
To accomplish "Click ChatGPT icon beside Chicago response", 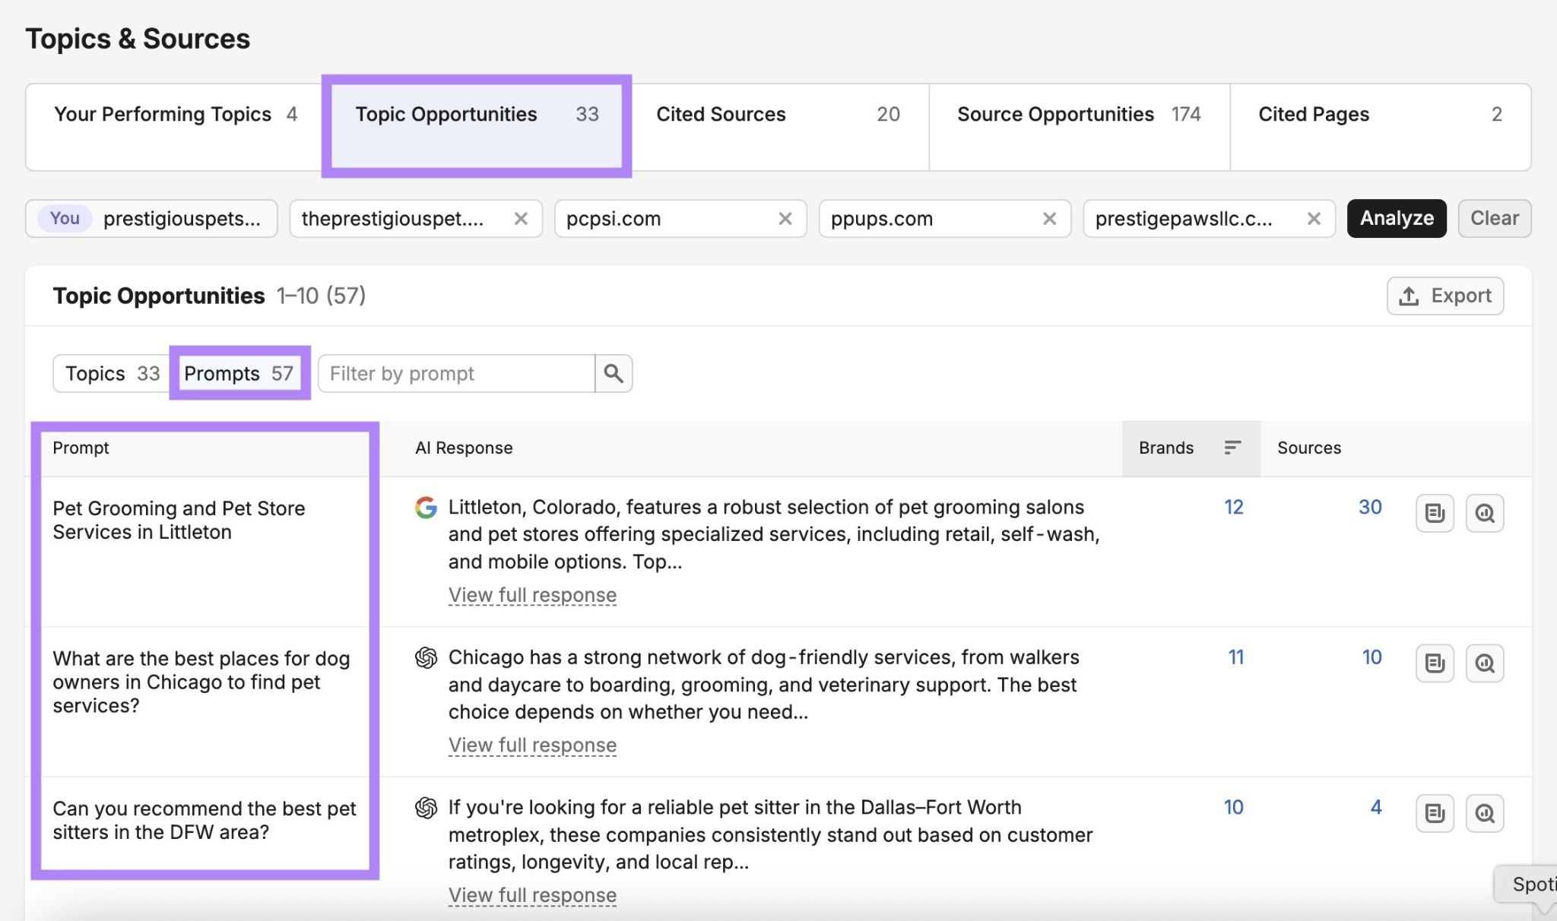I will tap(426, 657).
